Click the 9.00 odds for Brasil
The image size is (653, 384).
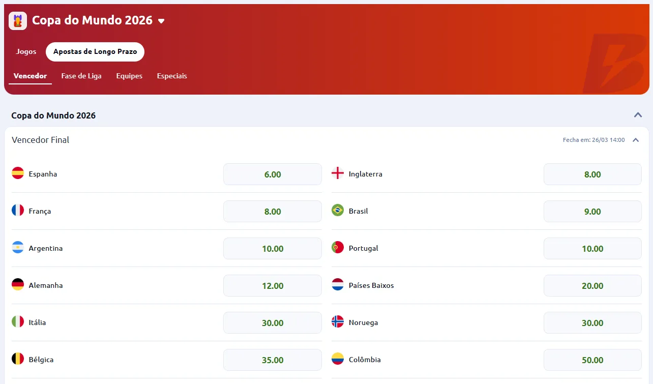[592, 211]
